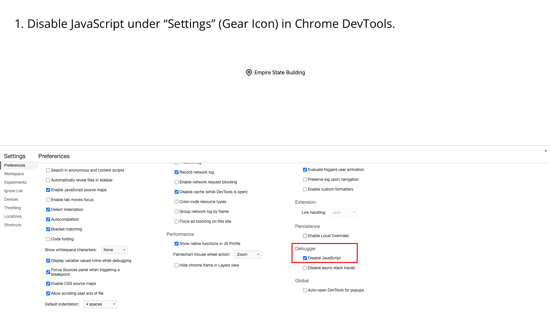The height and width of the screenshot is (317, 550).
Task: Switch to the Workspace settings tab
Action: (14, 174)
